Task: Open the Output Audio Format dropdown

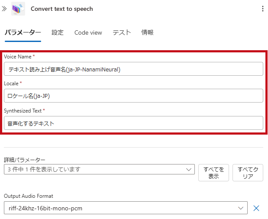Action: coord(126,208)
